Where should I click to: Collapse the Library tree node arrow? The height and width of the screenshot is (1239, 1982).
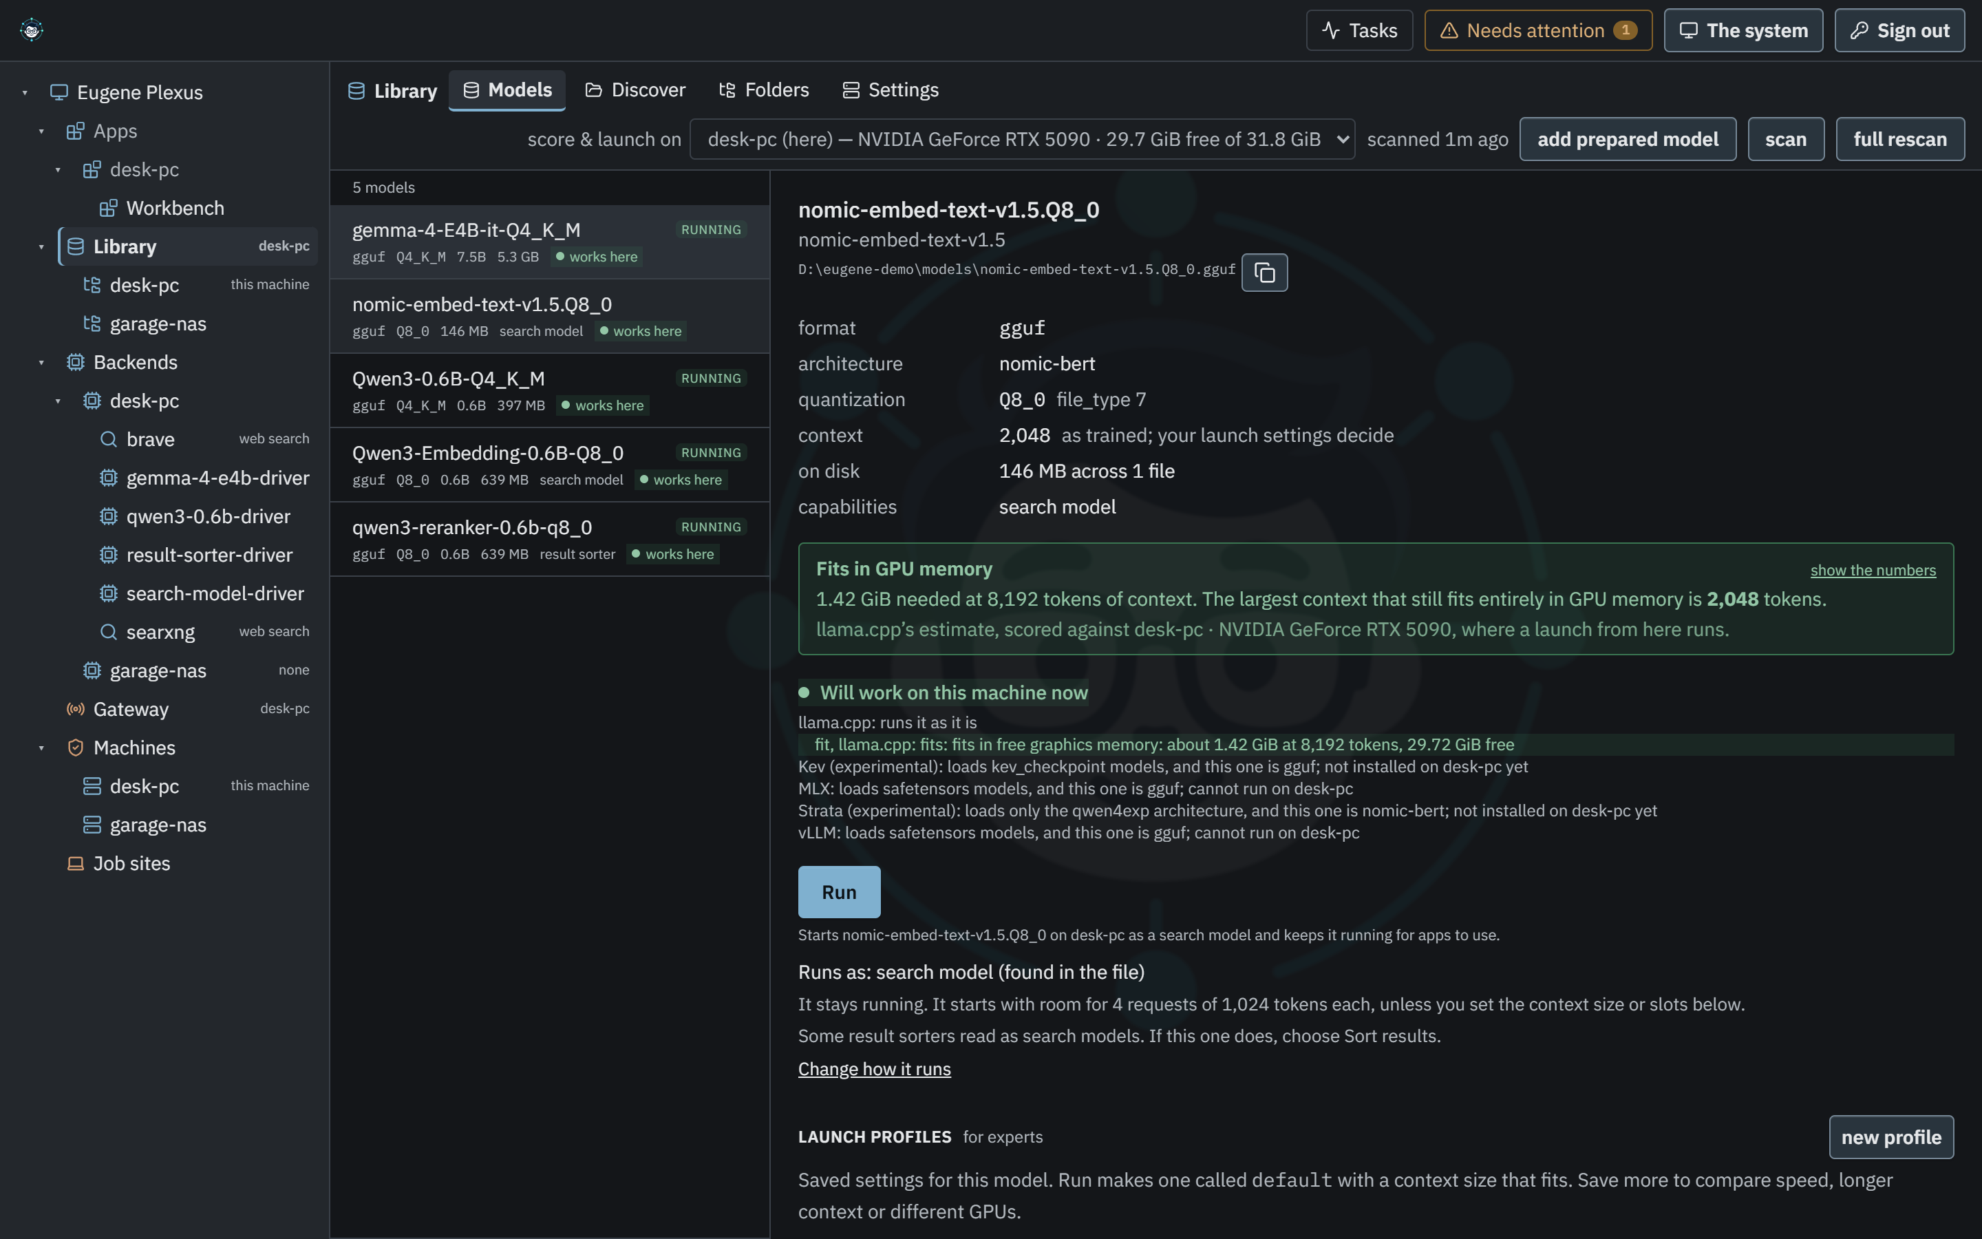coord(41,246)
